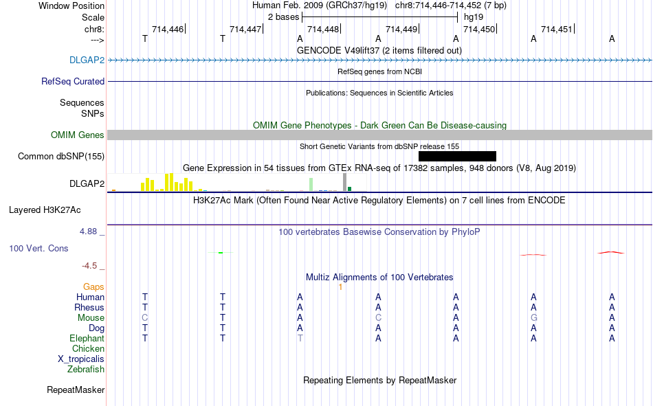Click the ---> strand direction arrow label
Viewport: 653px width, 406px height.
97,40
